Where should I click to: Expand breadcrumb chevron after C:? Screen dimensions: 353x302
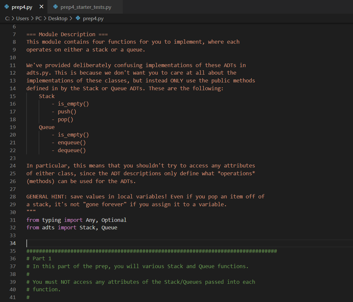(13, 18)
